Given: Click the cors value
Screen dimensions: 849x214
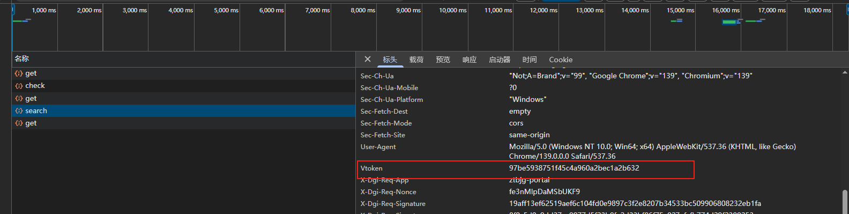Looking at the screenshot, I should click(516, 123).
